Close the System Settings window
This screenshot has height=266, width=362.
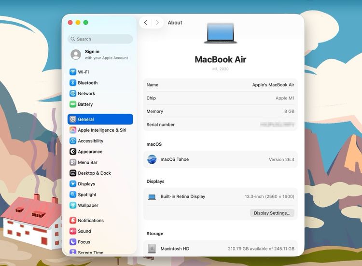point(70,22)
